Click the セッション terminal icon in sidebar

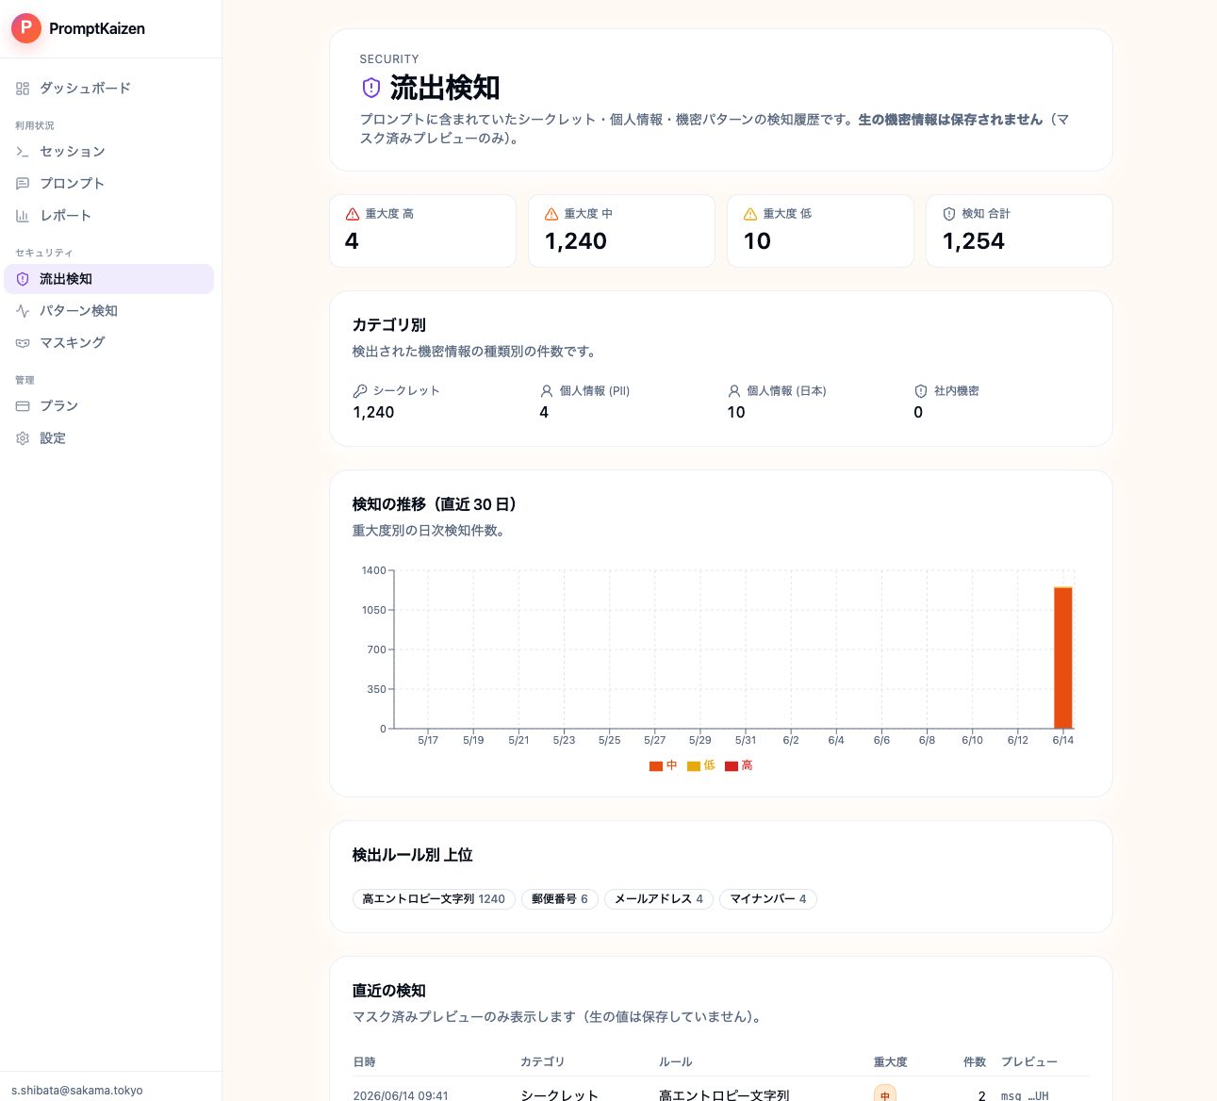pyautogui.click(x=23, y=152)
